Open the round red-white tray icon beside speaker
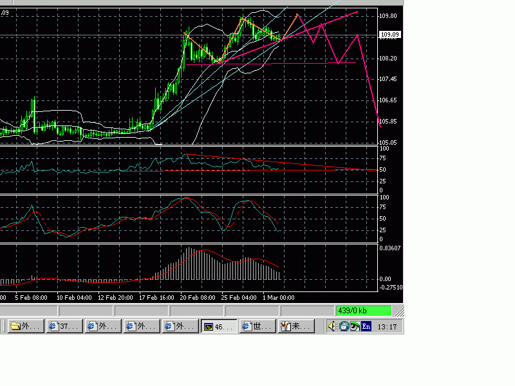515x386 pixels. tap(344, 326)
